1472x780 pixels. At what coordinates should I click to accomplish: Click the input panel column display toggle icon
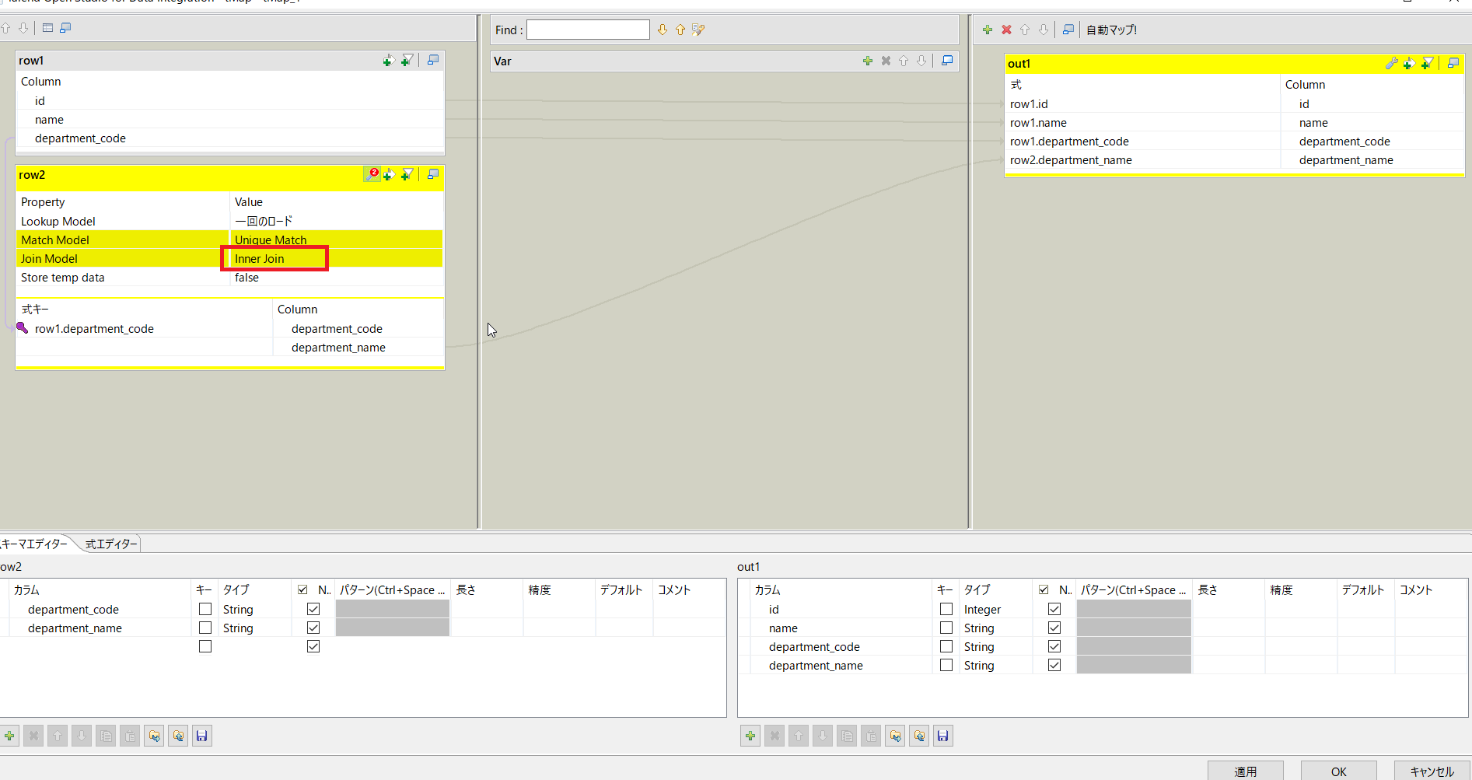click(x=47, y=28)
